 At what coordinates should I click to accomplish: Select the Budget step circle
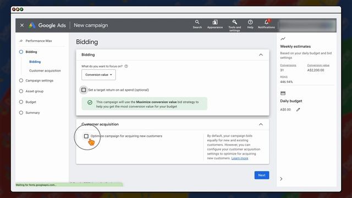coord(21,102)
